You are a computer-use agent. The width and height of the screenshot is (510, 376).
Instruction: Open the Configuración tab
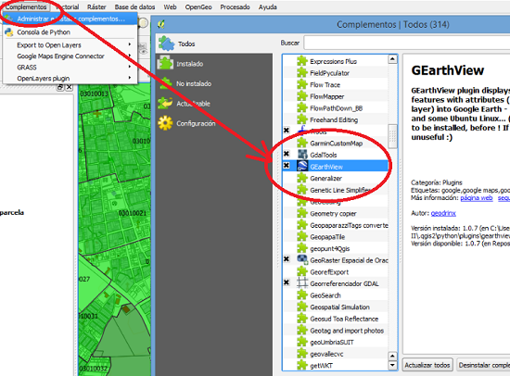tap(213, 123)
